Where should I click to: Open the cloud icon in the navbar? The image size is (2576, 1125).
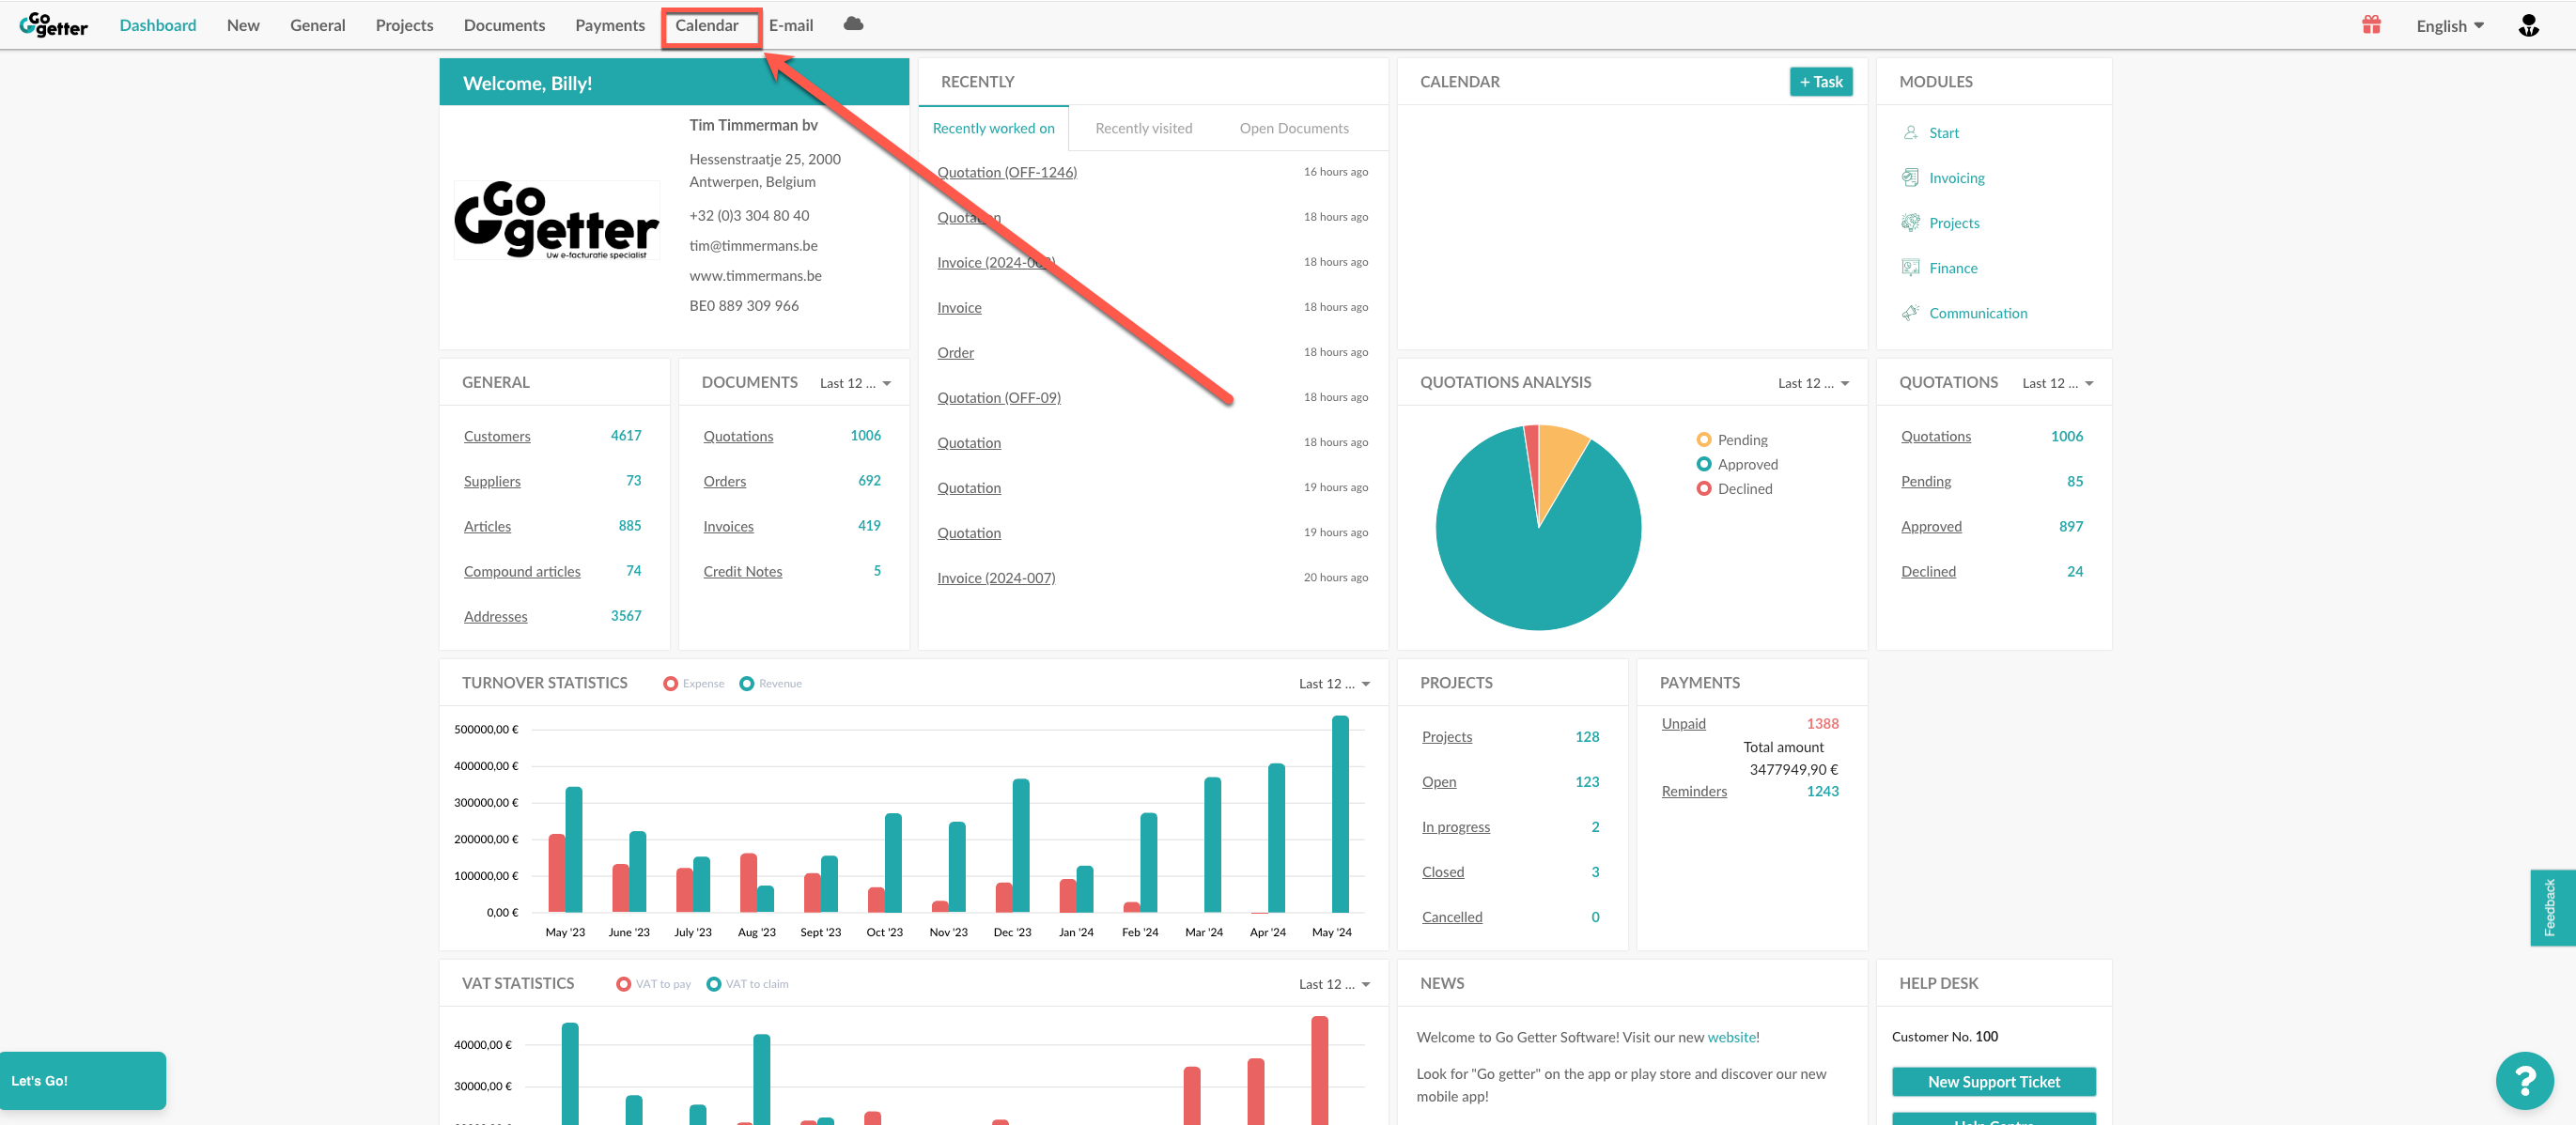click(853, 24)
